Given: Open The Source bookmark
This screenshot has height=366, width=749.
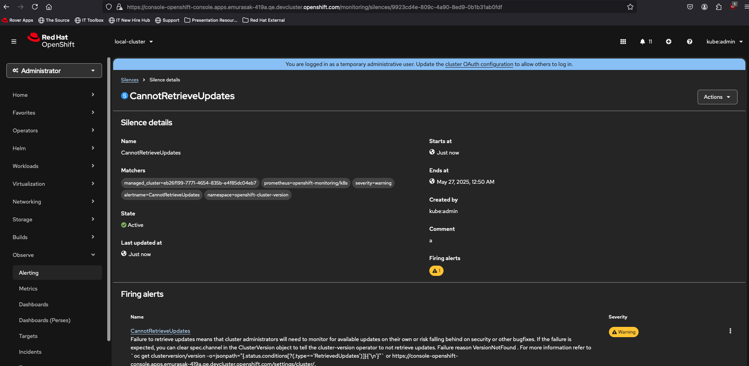Looking at the screenshot, I should (x=54, y=20).
